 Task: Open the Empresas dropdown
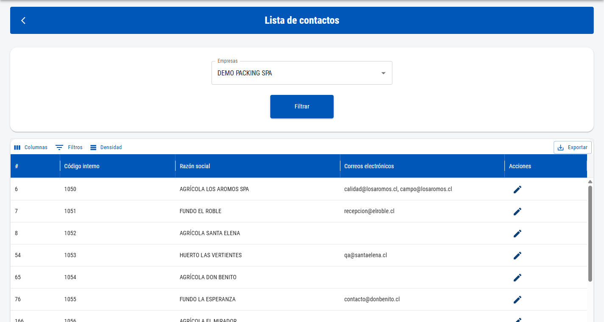tap(302, 73)
